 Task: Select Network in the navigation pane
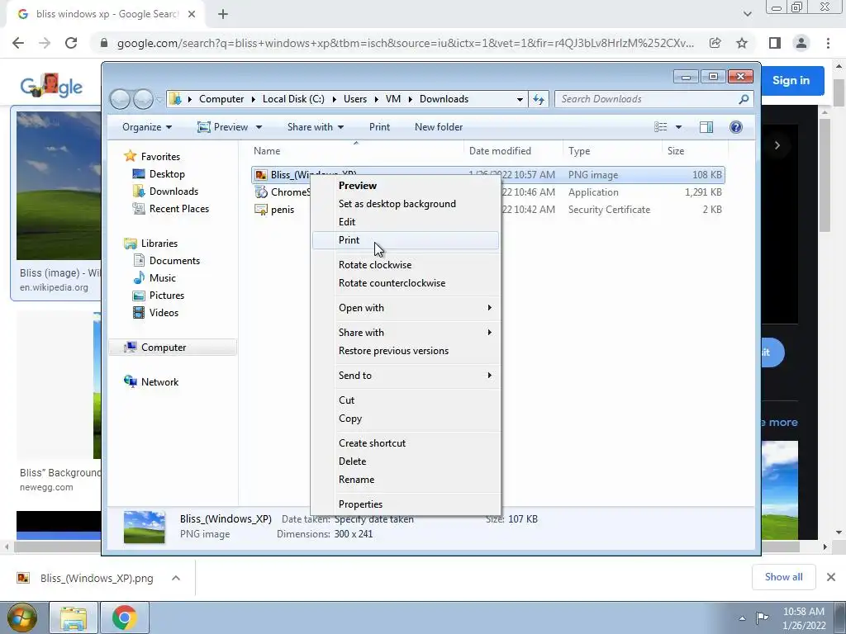[x=159, y=382]
